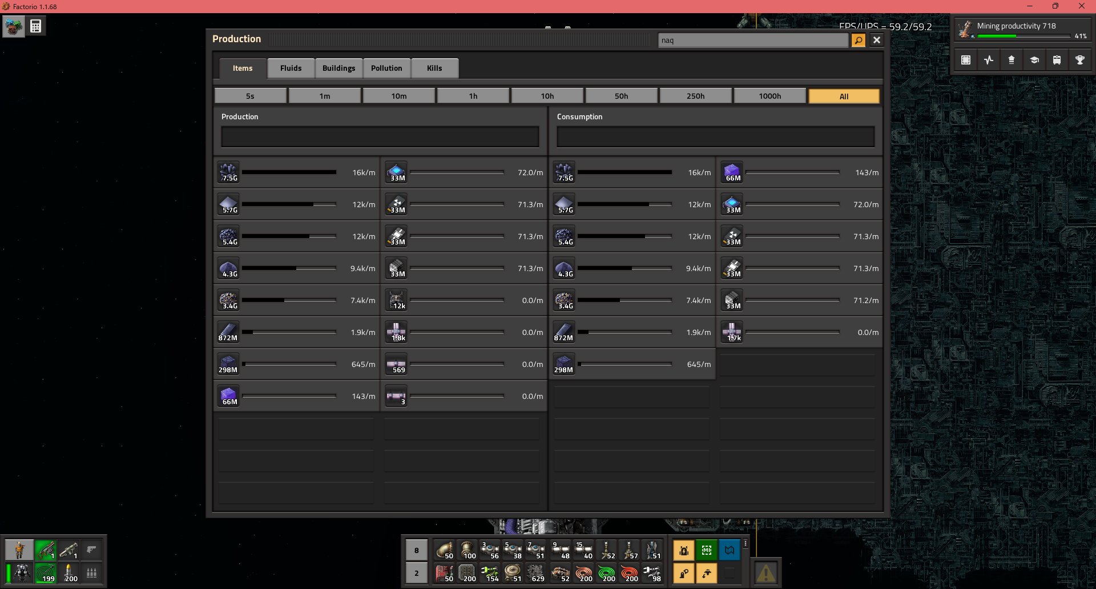Select production item with 7.5G count

point(228,172)
